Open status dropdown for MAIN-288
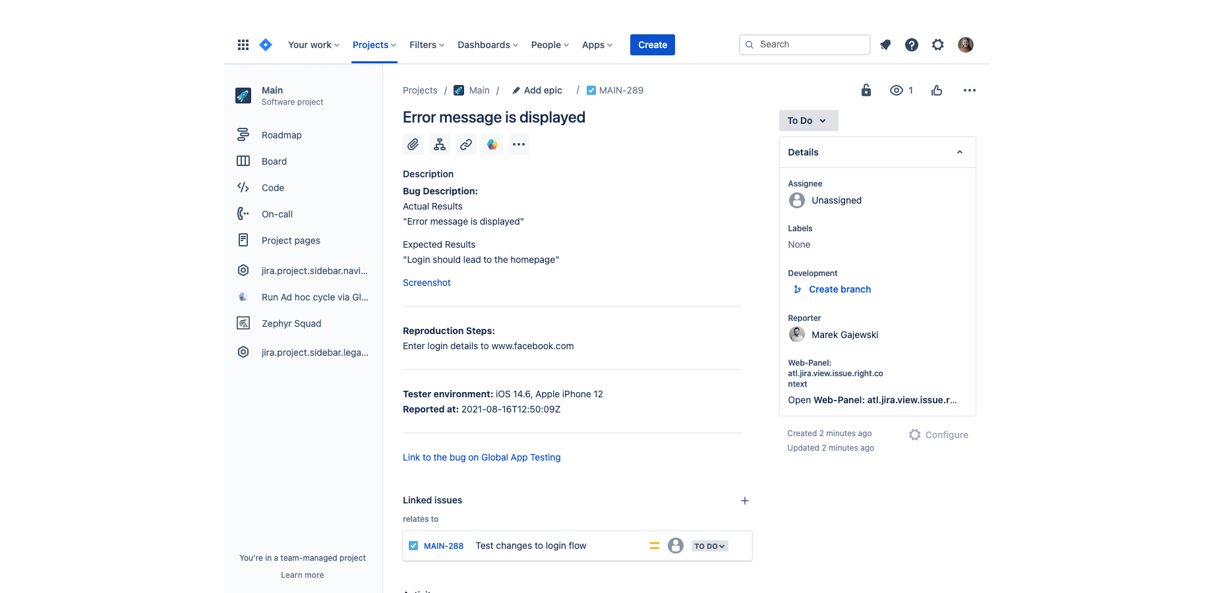Screen dimensions: 1213x593 point(709,546)
